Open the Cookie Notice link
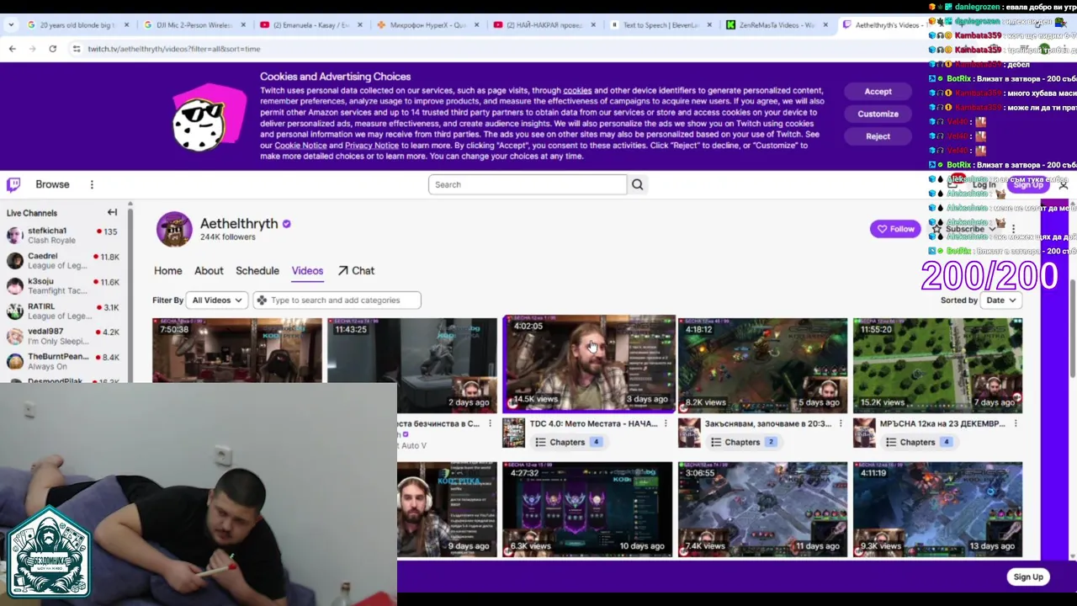Image resolution: width=1077 pixels, height=606 pixels. [x=300, y=146]
